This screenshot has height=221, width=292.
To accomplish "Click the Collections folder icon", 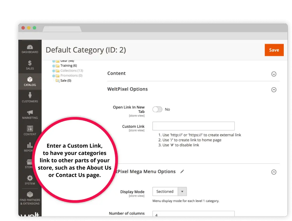I will (57, 71).
